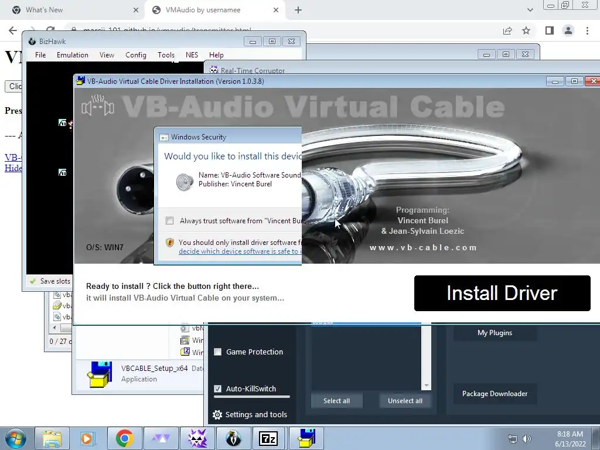Click the Unselect all button
Viewport: 600px width, 450px height.
(405, 401)
